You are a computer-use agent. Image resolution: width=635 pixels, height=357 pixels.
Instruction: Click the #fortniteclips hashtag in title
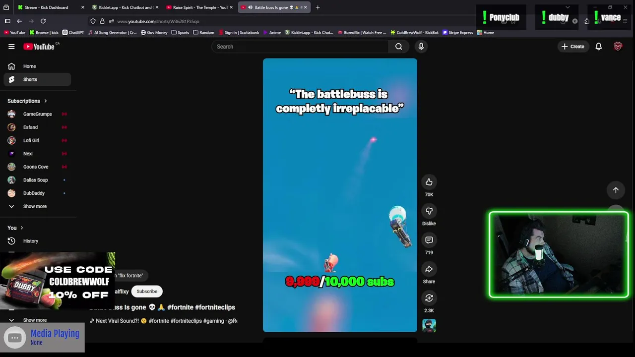(215, 307)
